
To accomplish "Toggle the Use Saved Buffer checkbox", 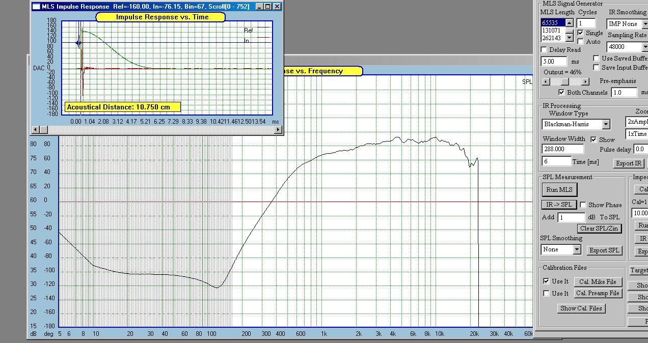I will pyautogui.click(x=597, y=59).
